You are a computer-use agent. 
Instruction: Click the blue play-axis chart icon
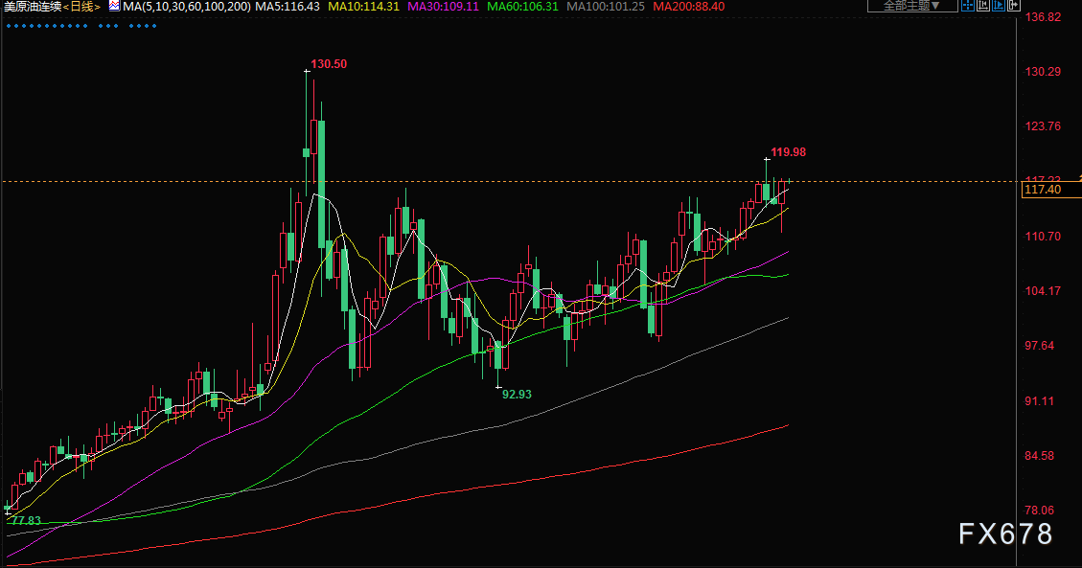pos(999,5)
